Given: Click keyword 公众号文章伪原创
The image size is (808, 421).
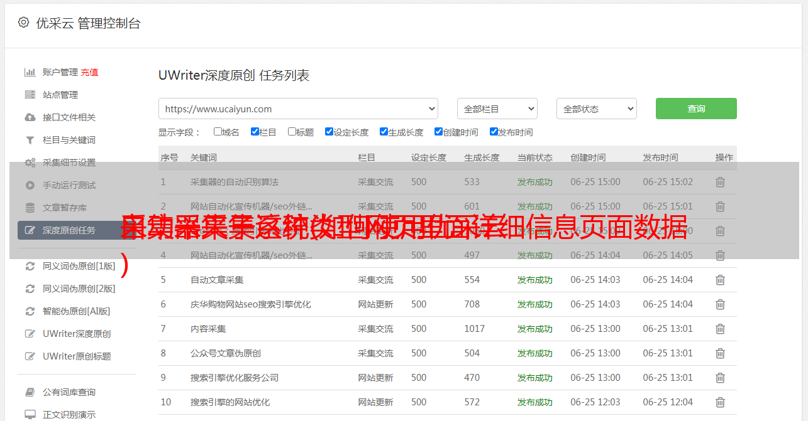Looking at the screenshot, I should point(226,353).
